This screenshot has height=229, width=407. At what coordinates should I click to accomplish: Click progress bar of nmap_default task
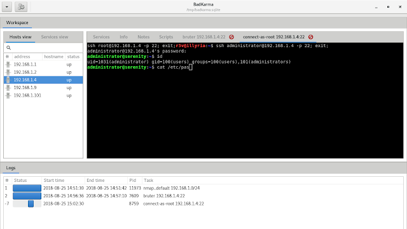(x=27, y=188)
